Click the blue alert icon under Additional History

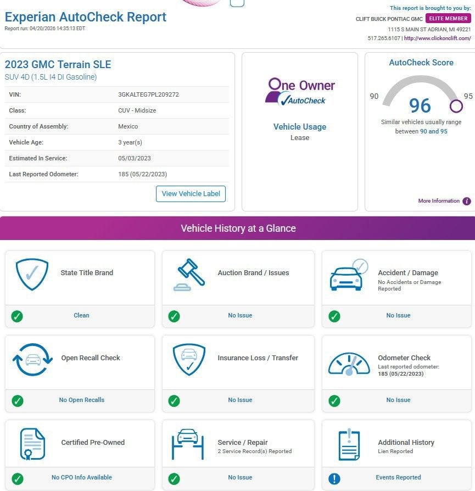coord(334,478)
